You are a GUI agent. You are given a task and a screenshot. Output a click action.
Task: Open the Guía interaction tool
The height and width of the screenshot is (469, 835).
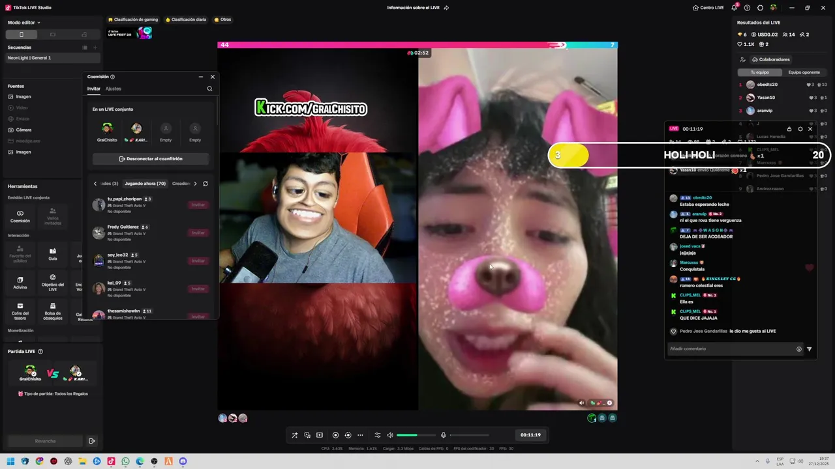point(53,254)
